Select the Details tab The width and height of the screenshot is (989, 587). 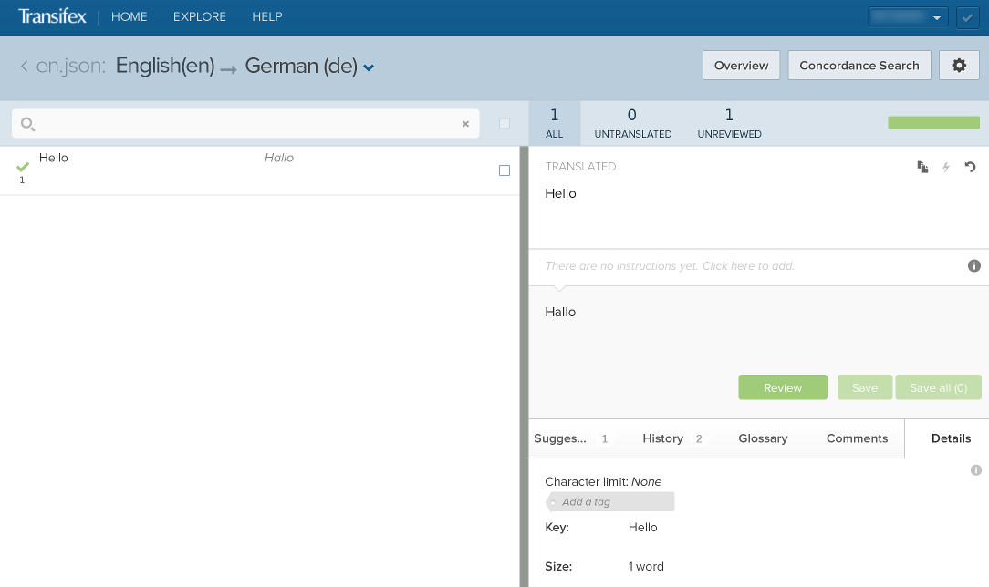951,438
